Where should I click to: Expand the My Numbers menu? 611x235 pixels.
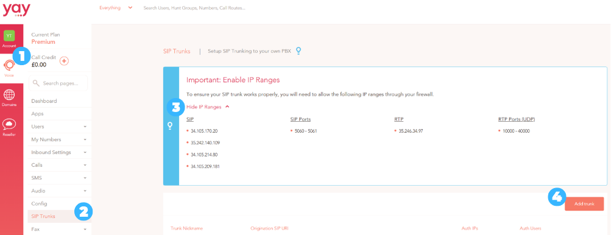59,139
